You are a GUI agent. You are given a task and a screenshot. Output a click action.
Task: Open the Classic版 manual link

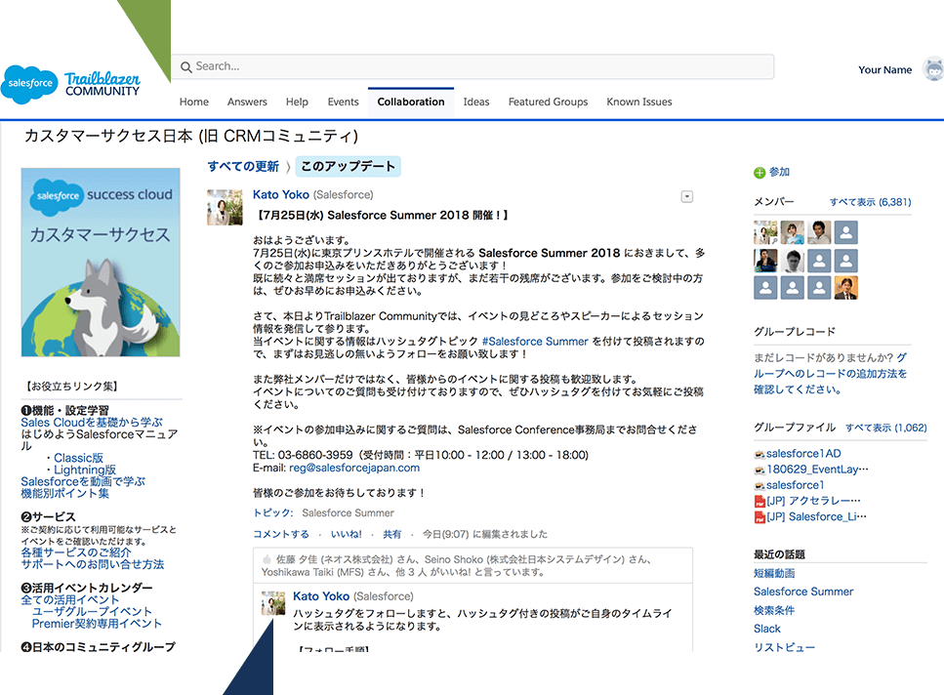click(x=78, y=458)
